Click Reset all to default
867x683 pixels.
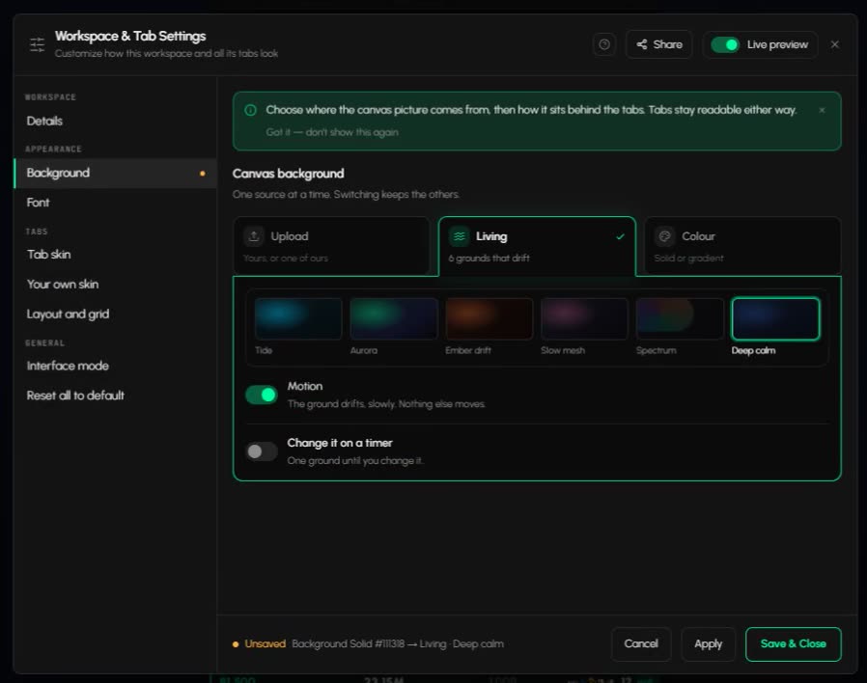pos(115,396)
